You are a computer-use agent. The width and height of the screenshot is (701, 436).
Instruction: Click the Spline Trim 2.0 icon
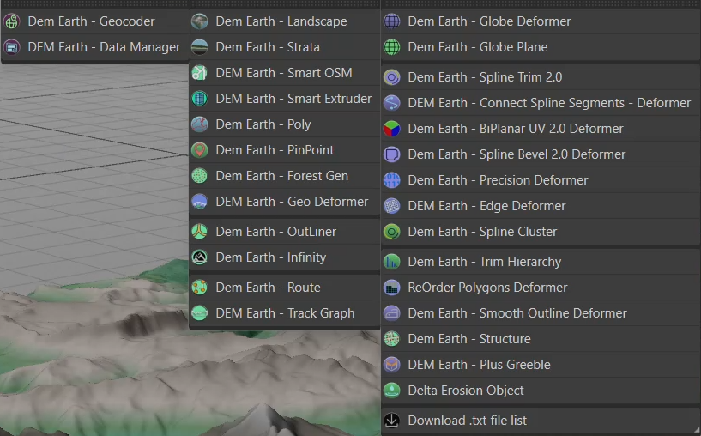(392, 77)
